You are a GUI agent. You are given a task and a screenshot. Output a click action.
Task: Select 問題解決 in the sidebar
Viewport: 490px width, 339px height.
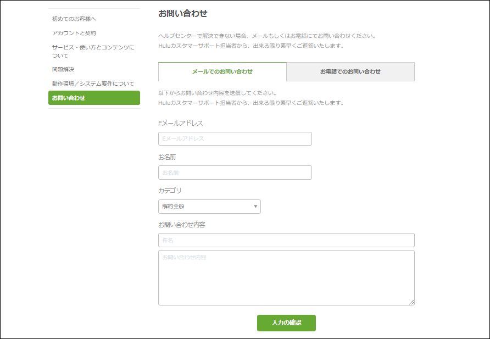pos(63,69)
